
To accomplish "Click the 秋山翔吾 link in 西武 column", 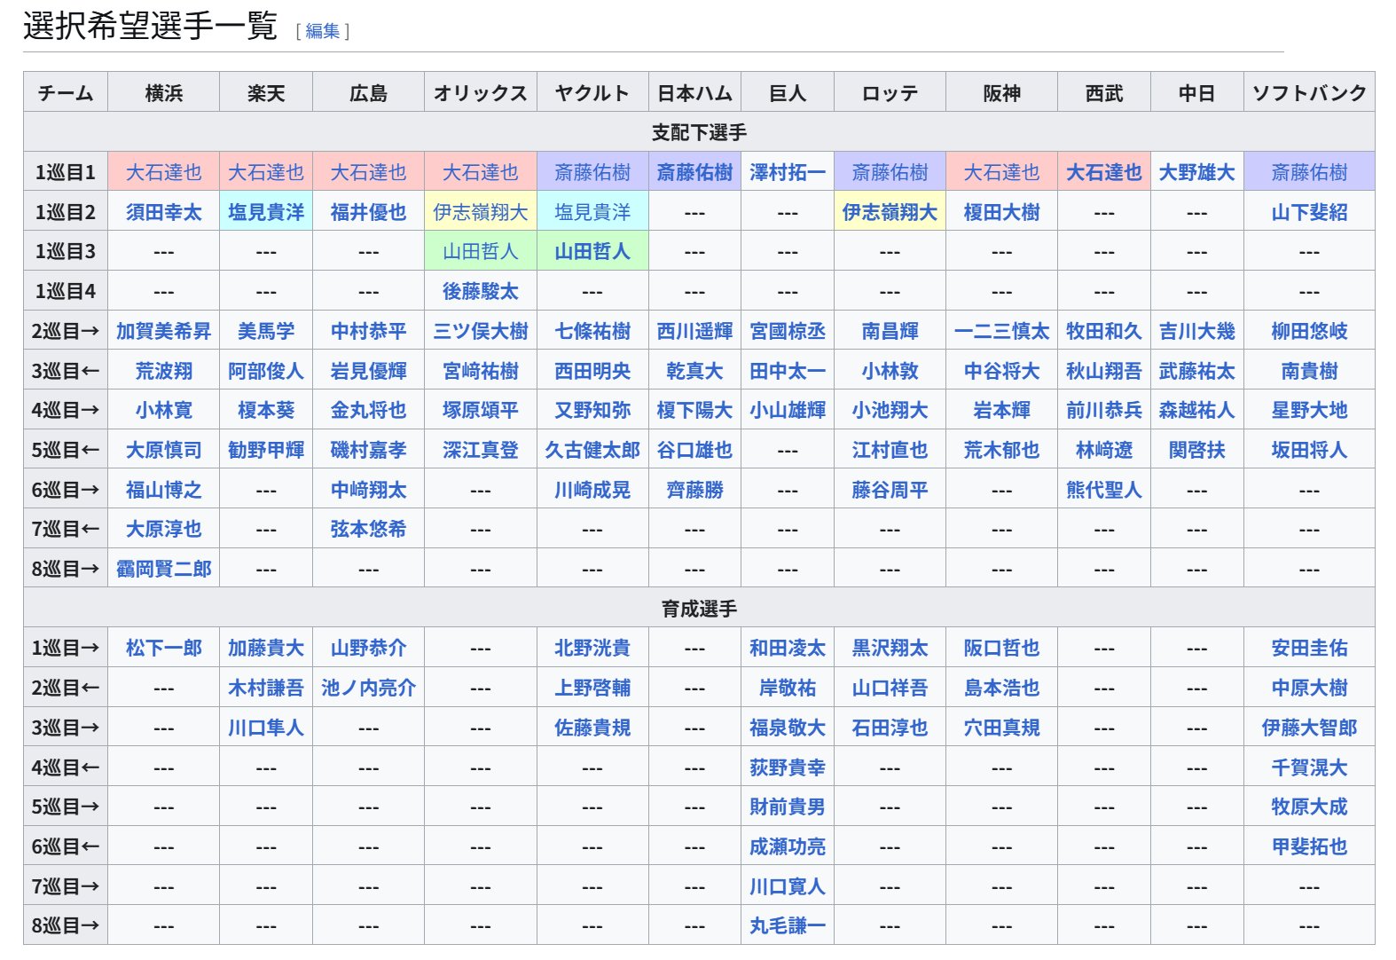I will (1102, 371).
